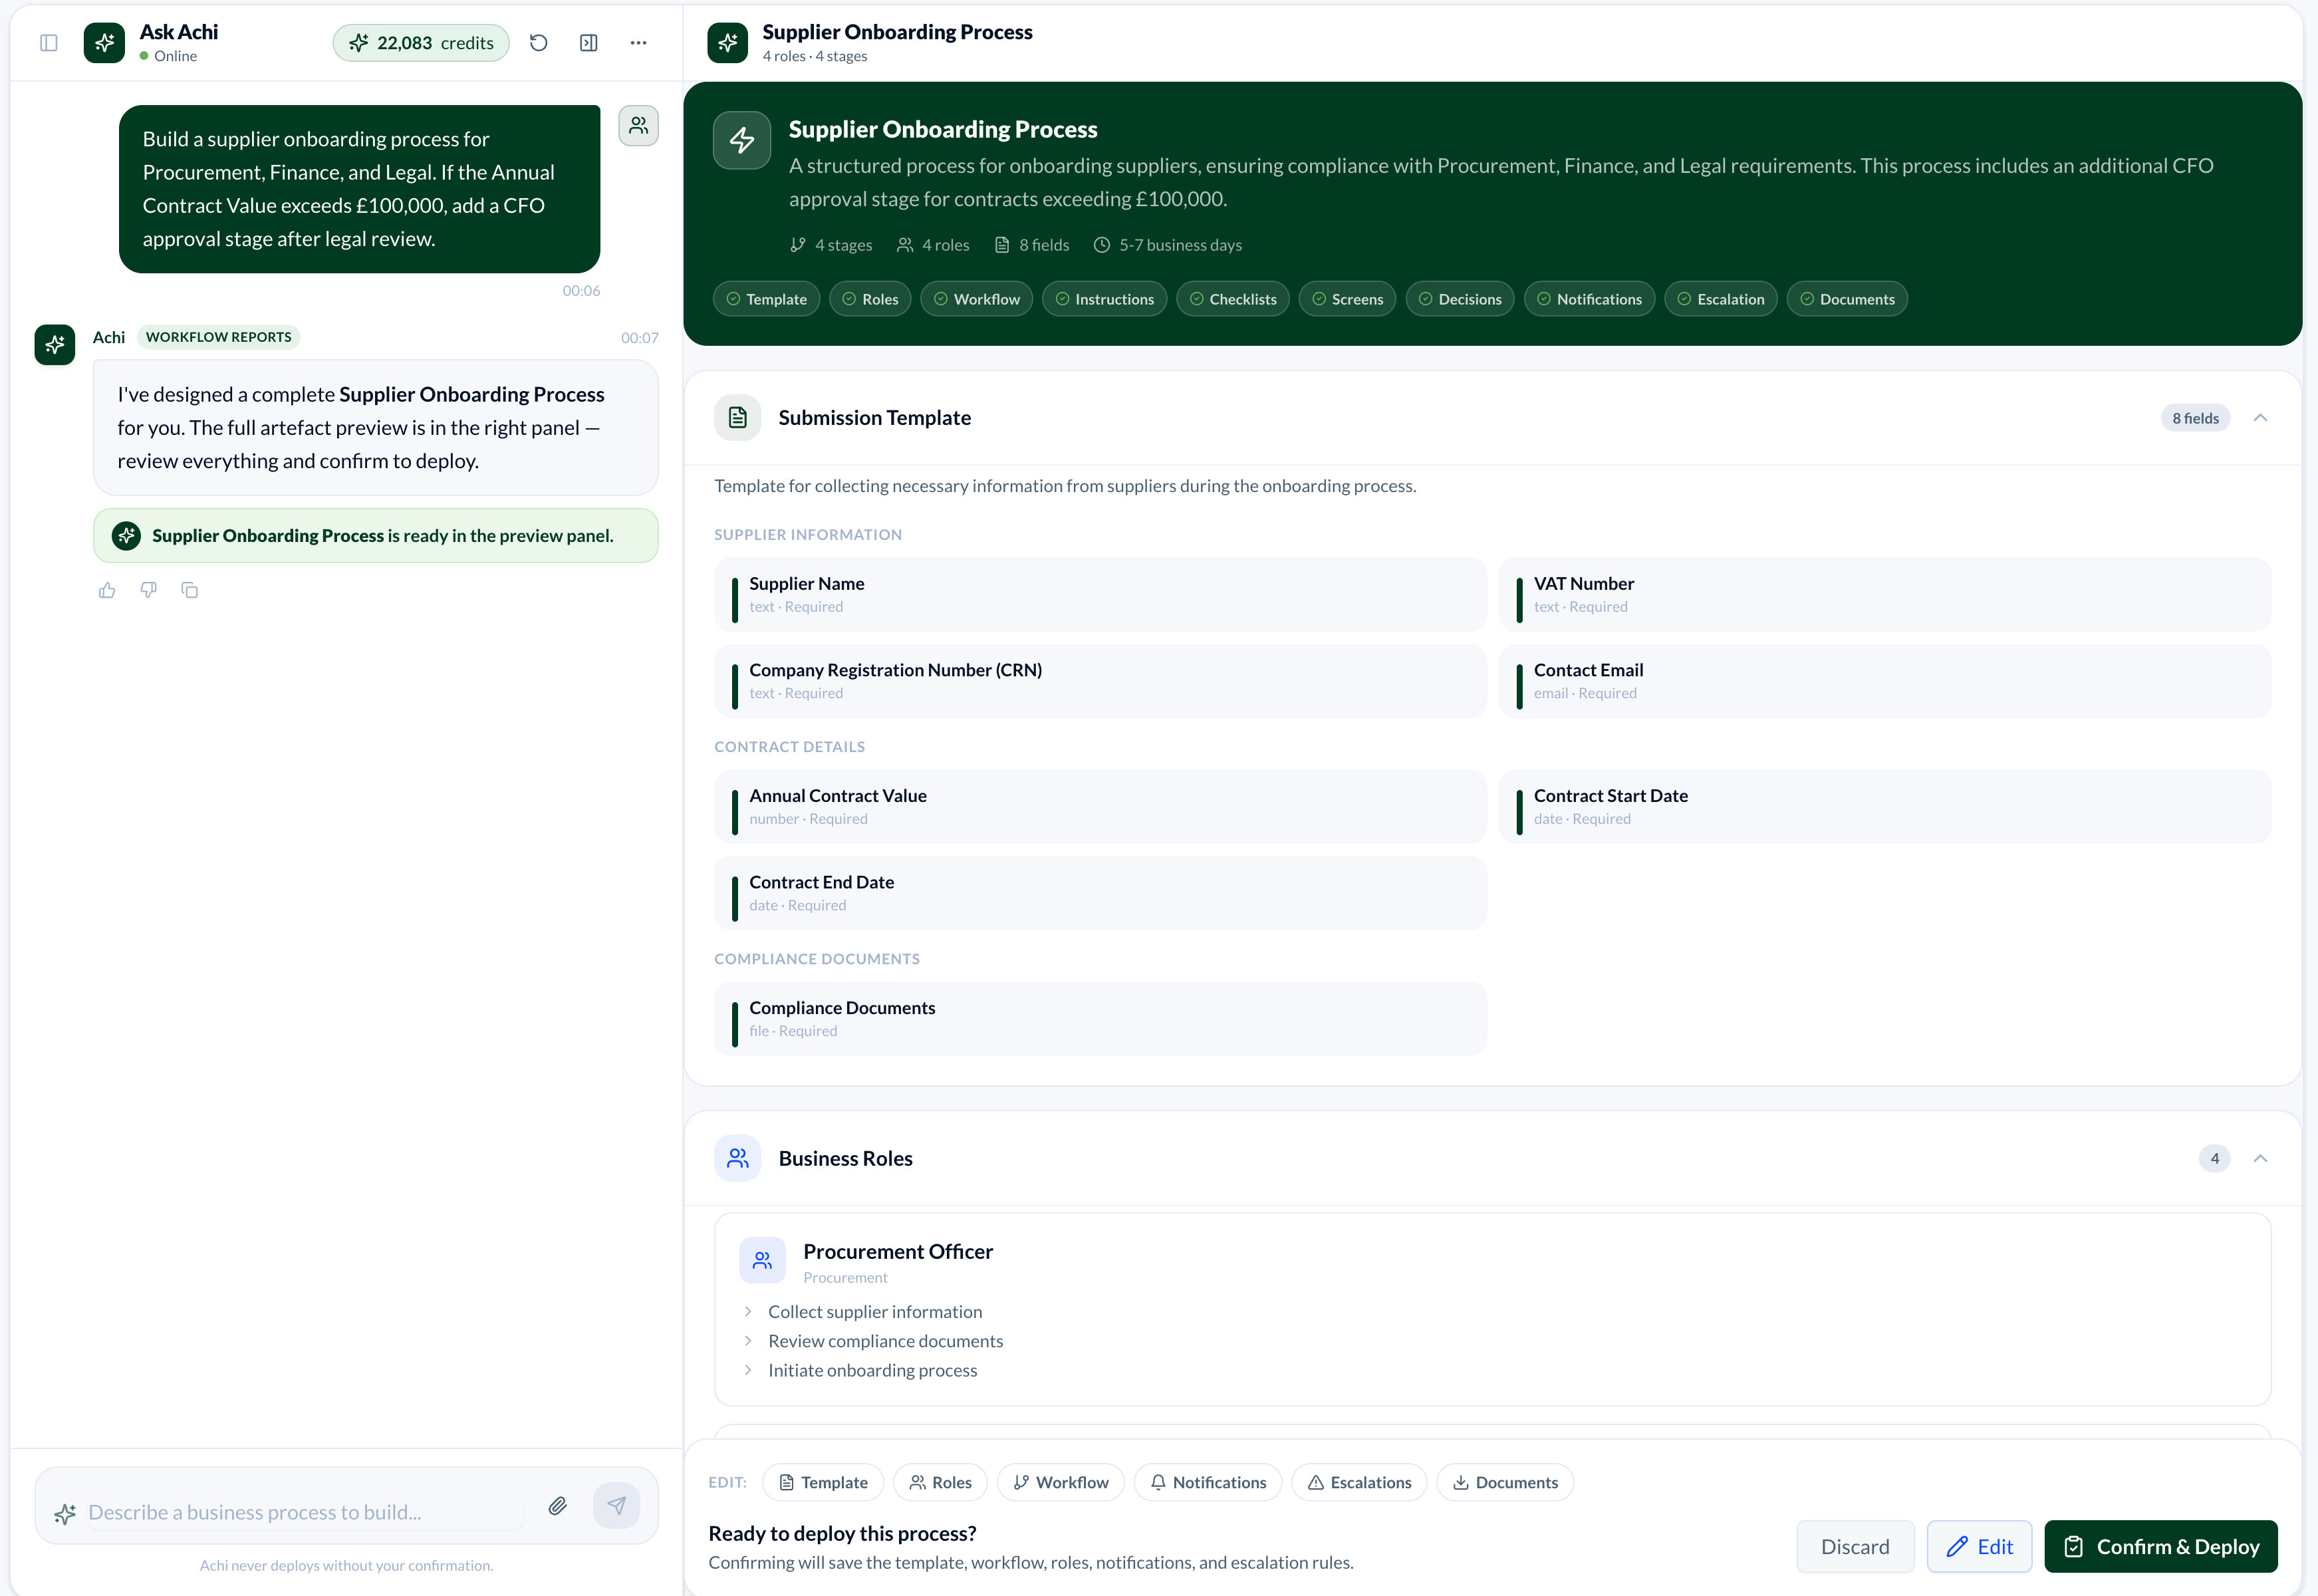Click the paperclip attach file icon
Screen dimensions: 2318x1596
click(558, 1506)
